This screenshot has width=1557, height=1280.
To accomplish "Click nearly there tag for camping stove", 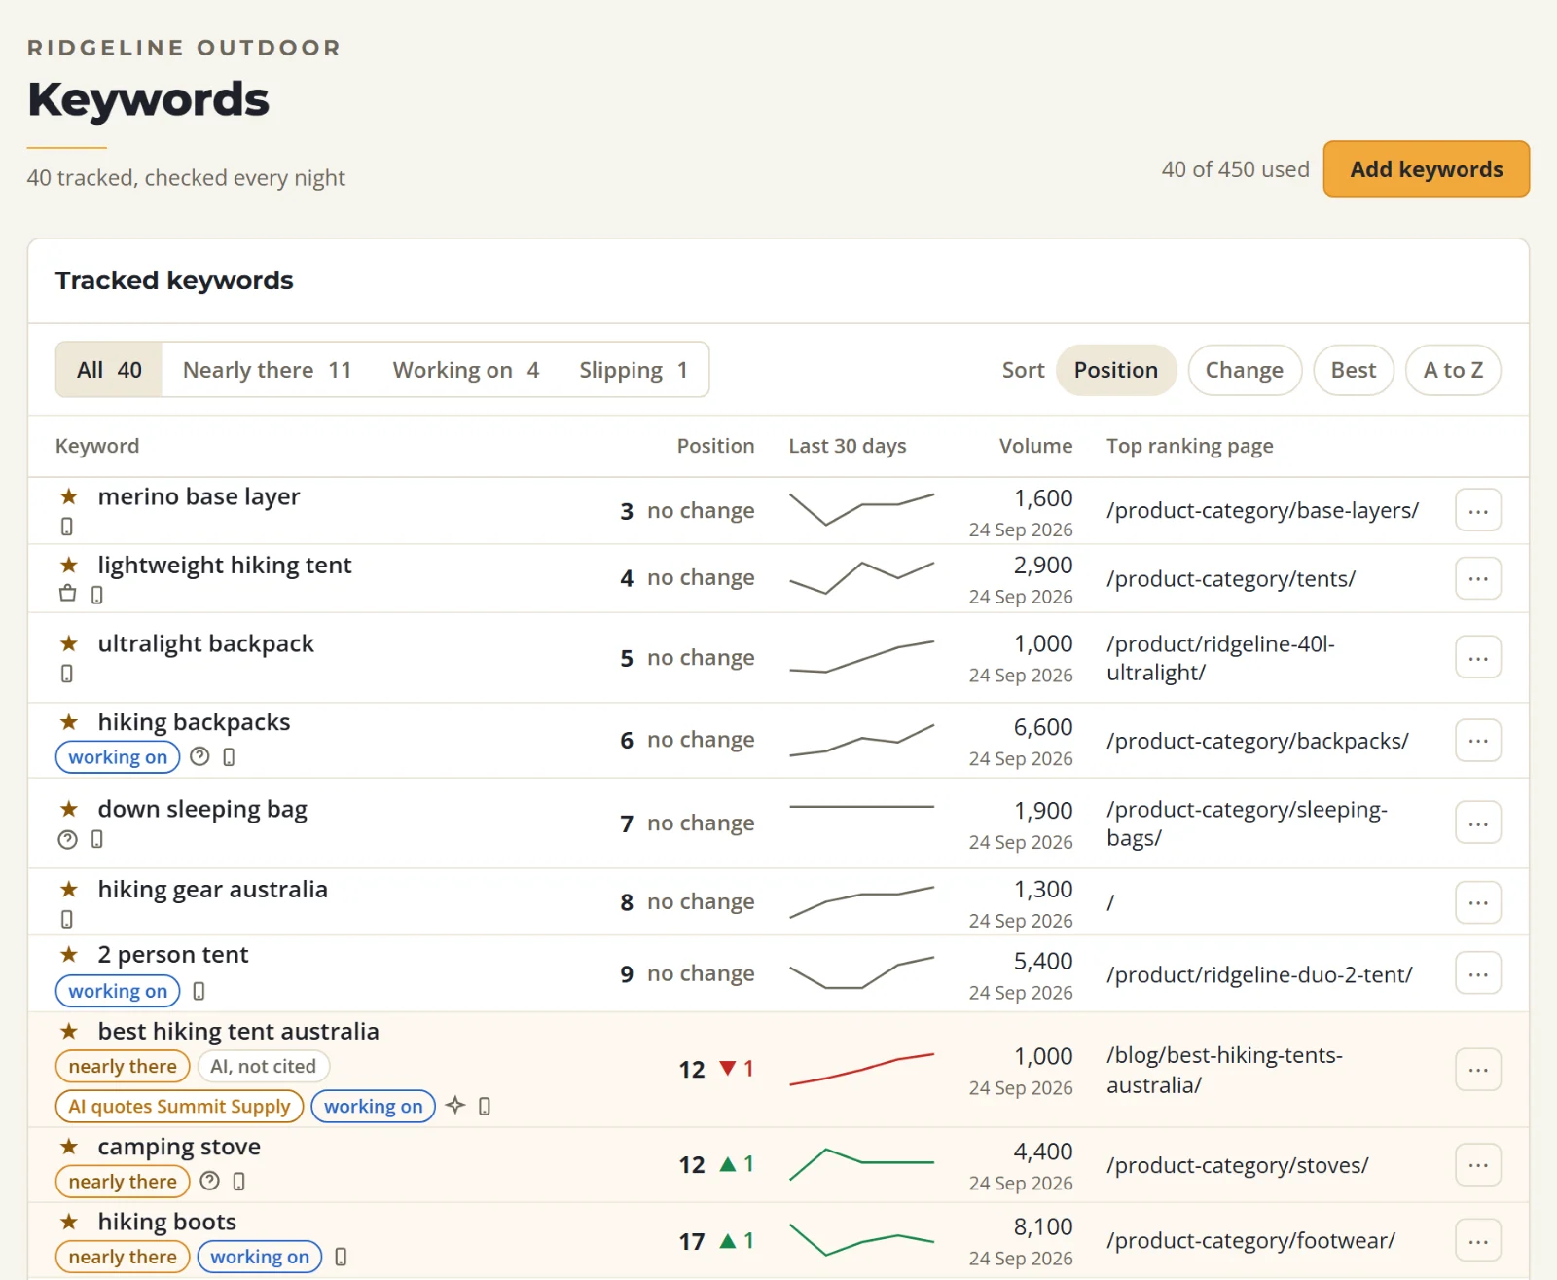I will pos(123,1182).
